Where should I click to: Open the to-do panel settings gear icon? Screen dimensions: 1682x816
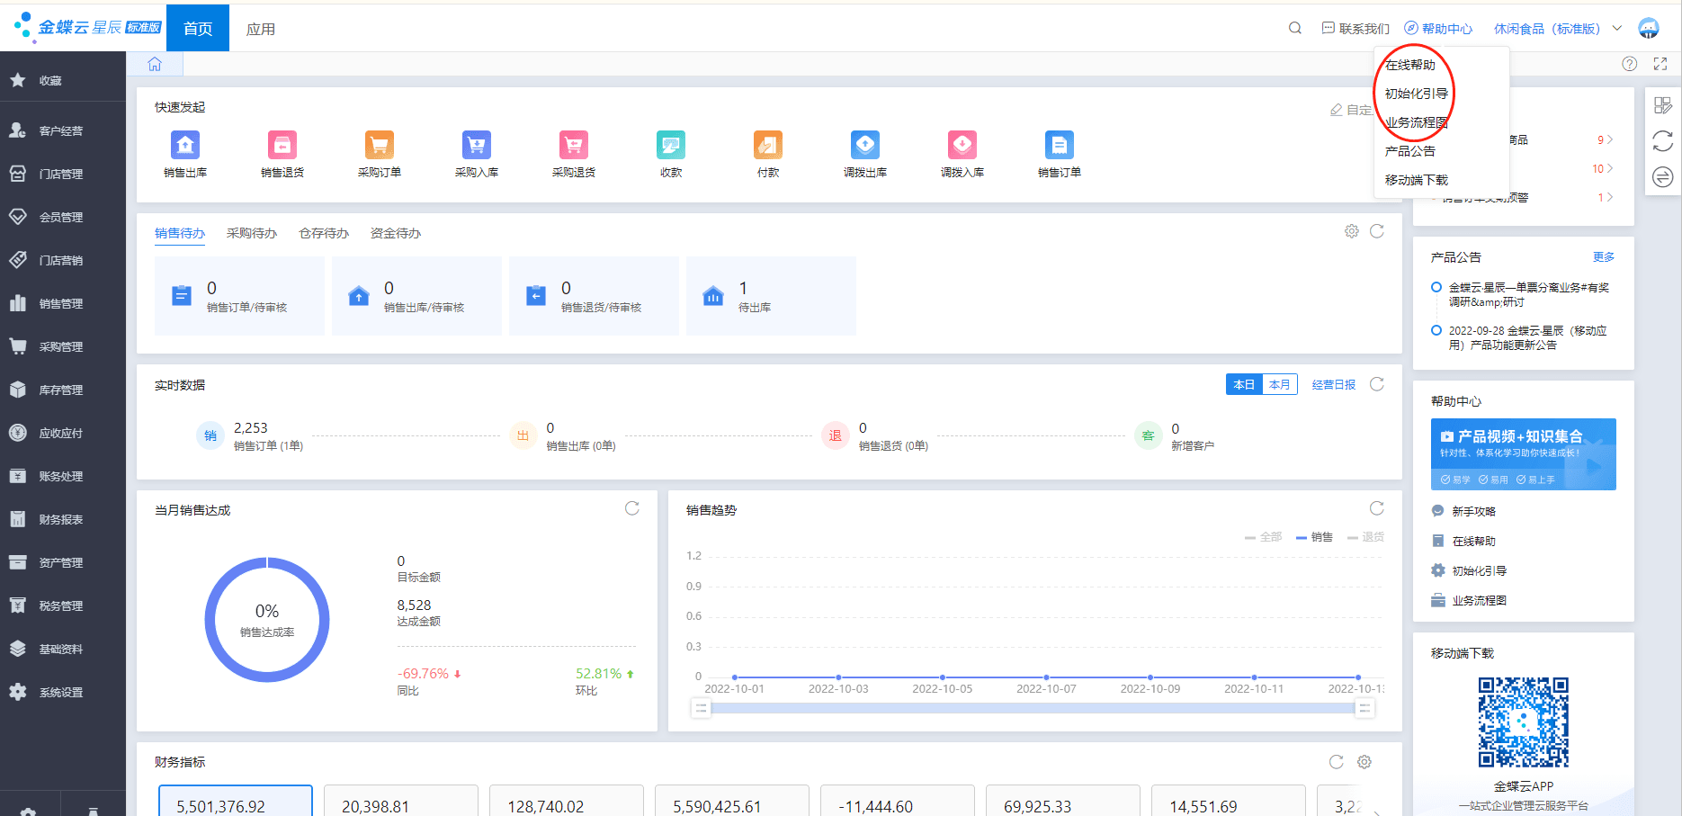click(1352, 231)
